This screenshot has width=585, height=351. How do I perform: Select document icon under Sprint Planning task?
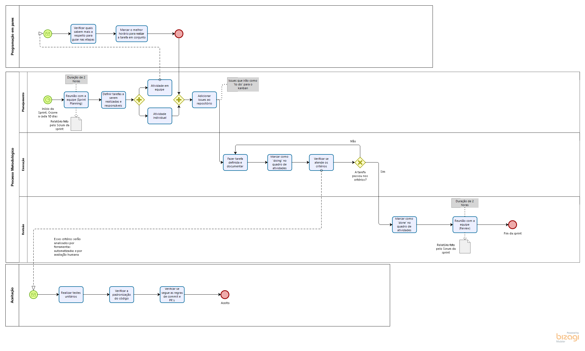click(76, 124)
